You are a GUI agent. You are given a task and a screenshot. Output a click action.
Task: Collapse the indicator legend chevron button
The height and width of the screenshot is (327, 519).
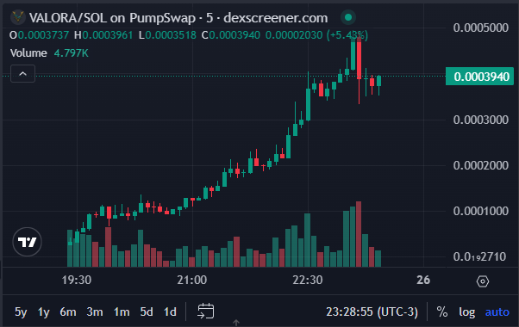click(x=22, y=74)
